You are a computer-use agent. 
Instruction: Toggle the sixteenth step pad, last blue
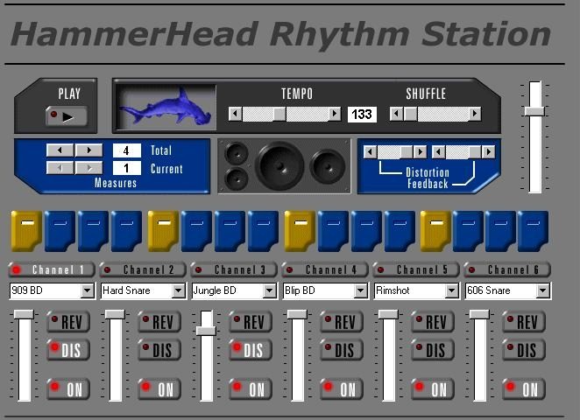tap(533, 231)
